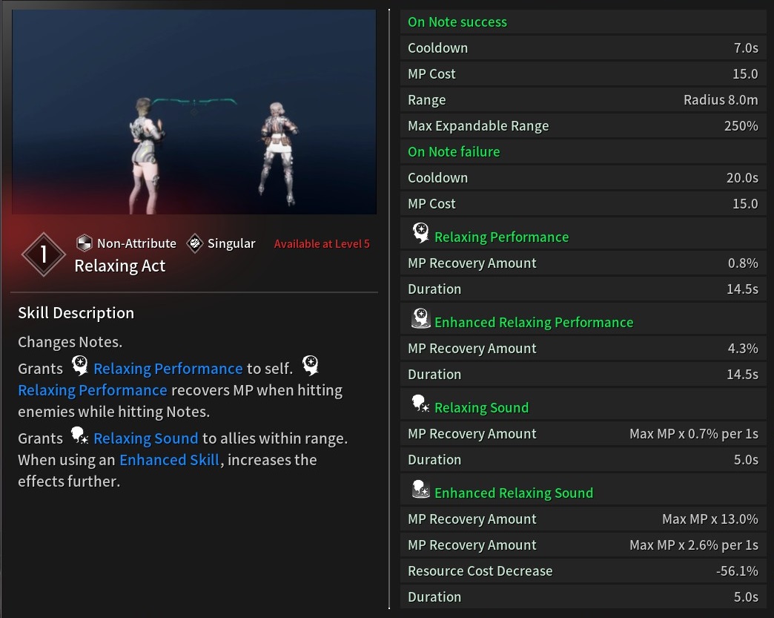Click Duration row under Relaxing Performance header
Viewport: 774px width, 618px height.
click(583, 289)
